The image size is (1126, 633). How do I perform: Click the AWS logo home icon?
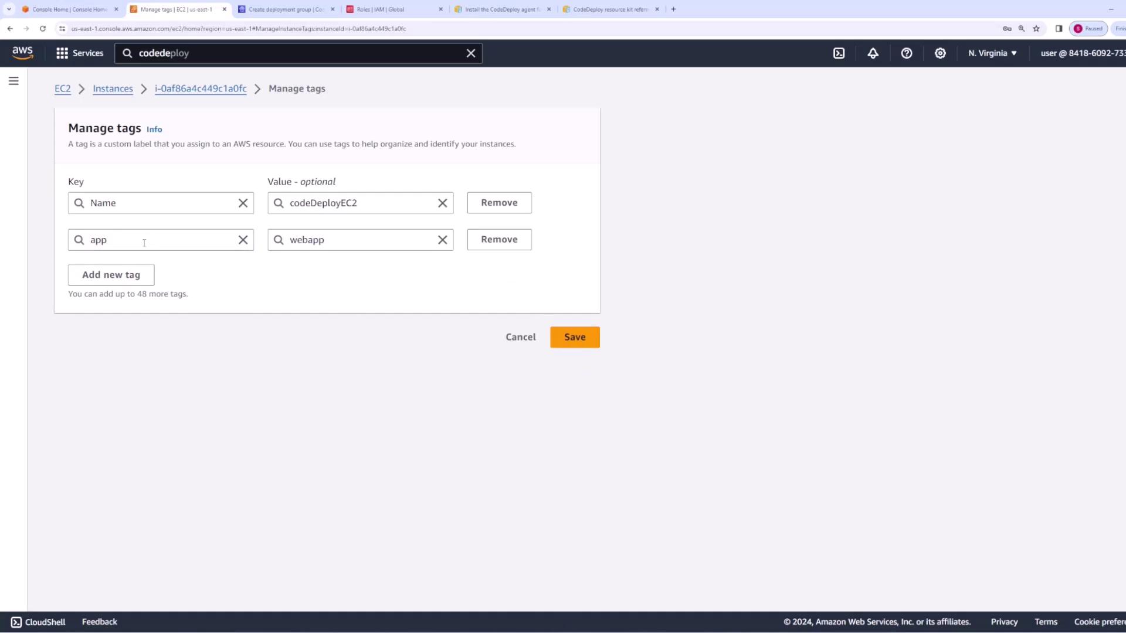tap(23, 53)
